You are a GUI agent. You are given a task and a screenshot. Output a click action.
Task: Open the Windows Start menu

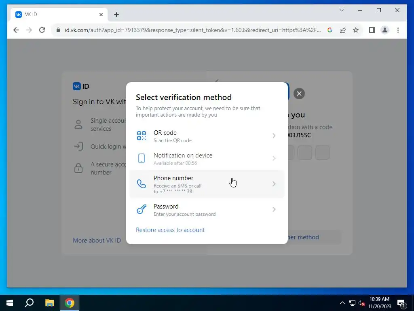click(10, 303)
